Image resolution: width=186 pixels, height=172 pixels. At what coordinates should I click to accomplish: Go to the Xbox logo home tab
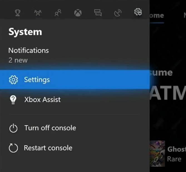[78, 13]
